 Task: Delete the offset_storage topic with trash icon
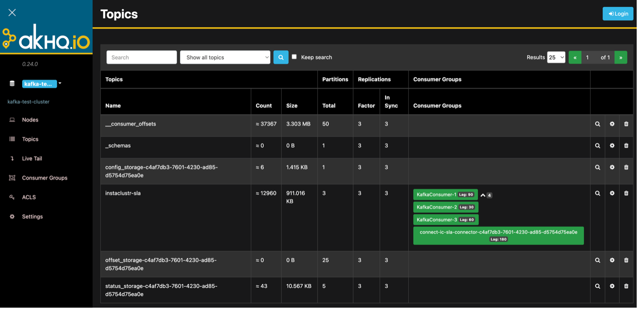(626, 261)
